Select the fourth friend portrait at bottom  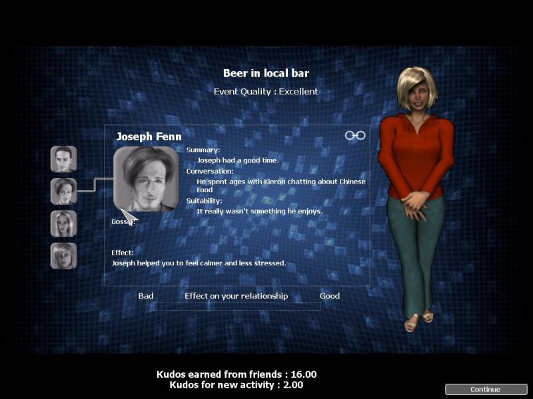click(64, 255)
